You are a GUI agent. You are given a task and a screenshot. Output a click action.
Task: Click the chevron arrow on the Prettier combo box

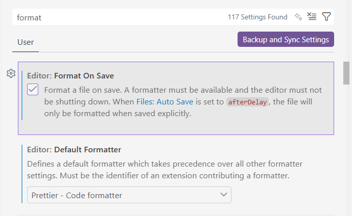[223, 195]
